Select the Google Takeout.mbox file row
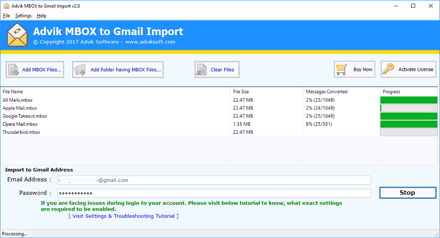 coord(219,116)
